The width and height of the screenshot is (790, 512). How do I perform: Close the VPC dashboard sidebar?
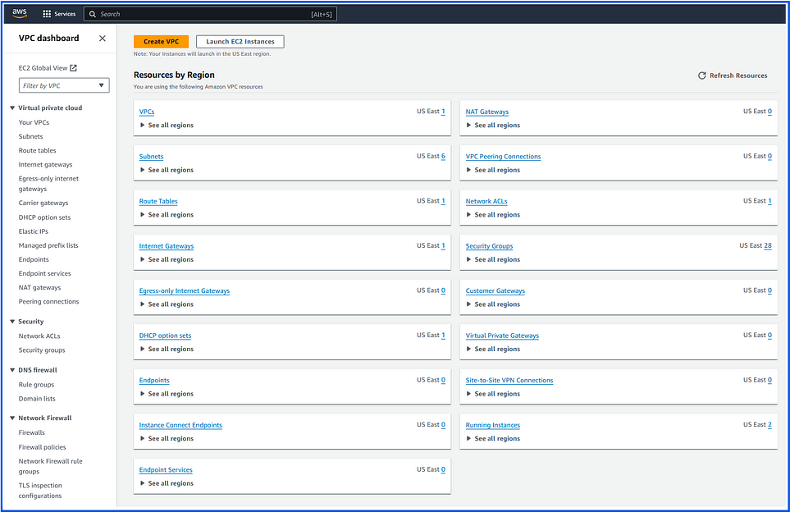[x=103, y=39]
